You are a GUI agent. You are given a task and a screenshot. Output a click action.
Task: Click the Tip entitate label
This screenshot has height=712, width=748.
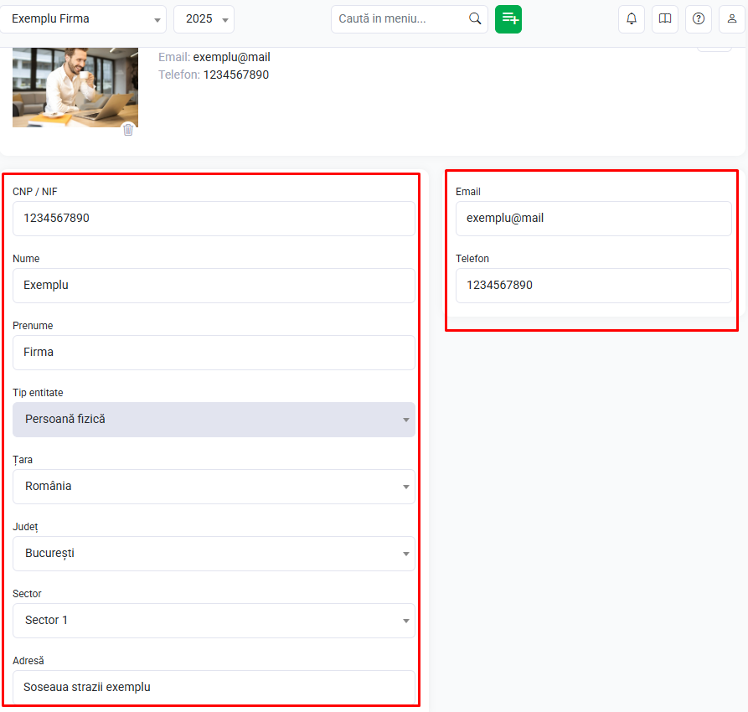pyautogui.click(x=38, y=392)
